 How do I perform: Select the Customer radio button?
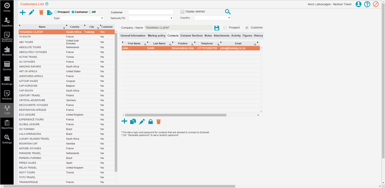pos(73,12)
